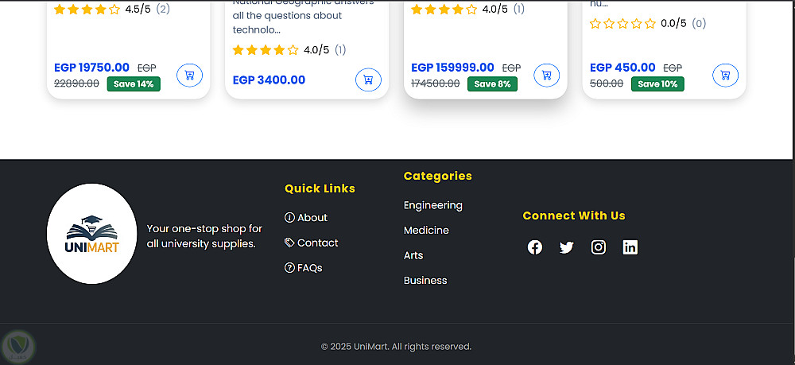This screenshot has height=365, width=795.
Task: Open the Instagram social icon
Action: click(599, 247)
